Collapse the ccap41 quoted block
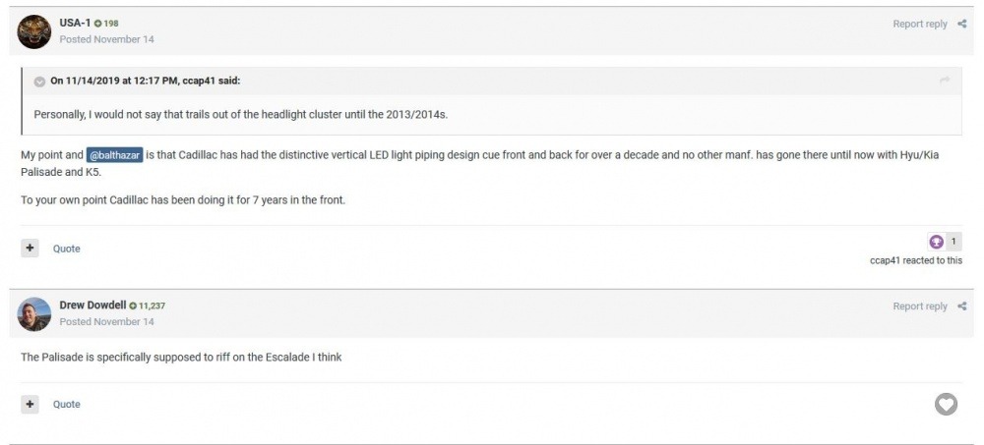984x445 pixels. 40,81
